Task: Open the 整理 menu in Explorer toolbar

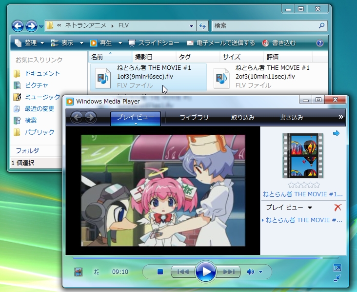Action: (29, 43)
